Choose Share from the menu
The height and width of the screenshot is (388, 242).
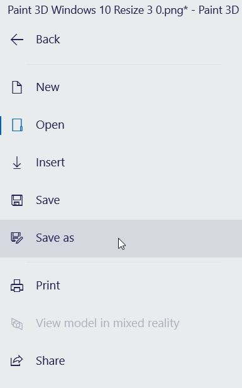coord(50,361)
